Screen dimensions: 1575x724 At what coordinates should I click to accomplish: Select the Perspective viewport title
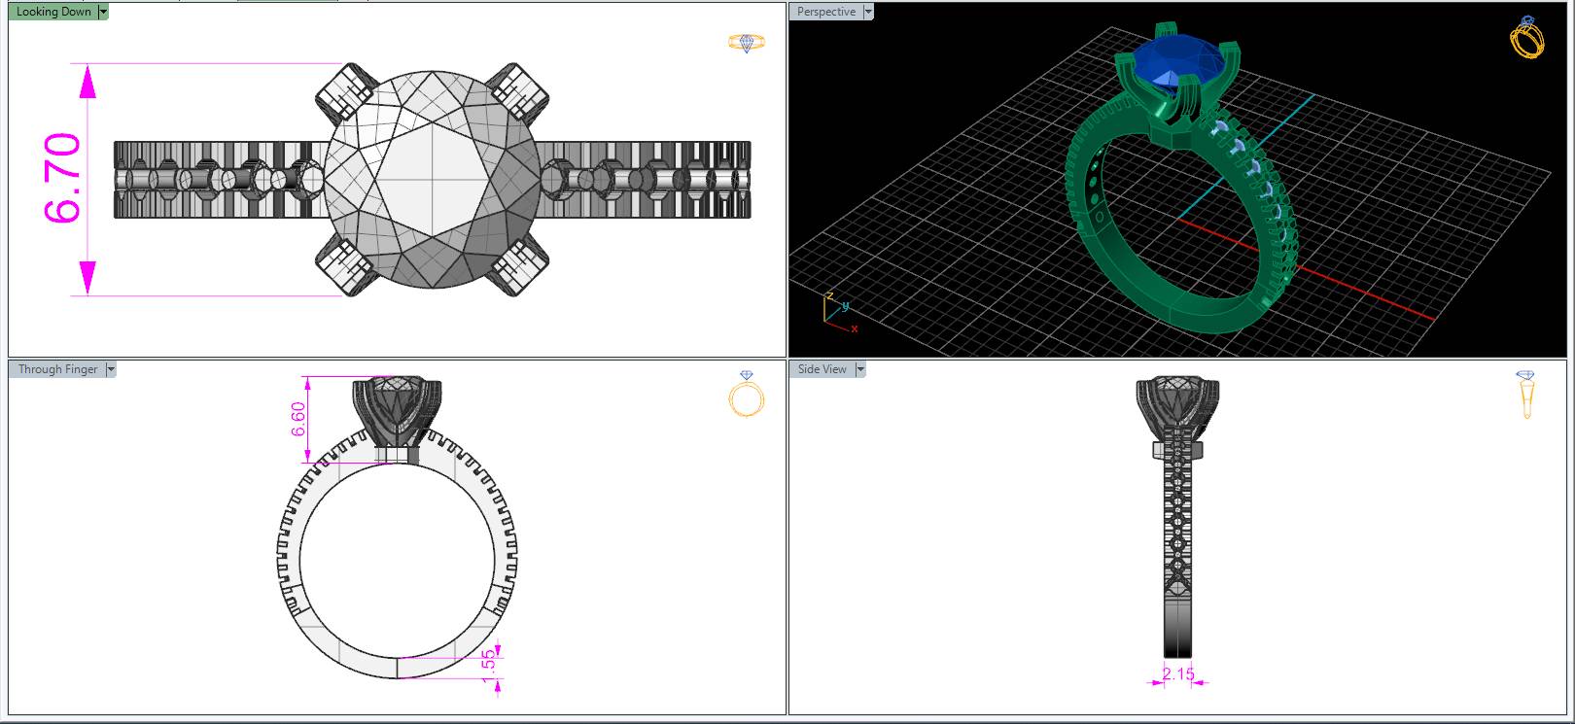826,12
